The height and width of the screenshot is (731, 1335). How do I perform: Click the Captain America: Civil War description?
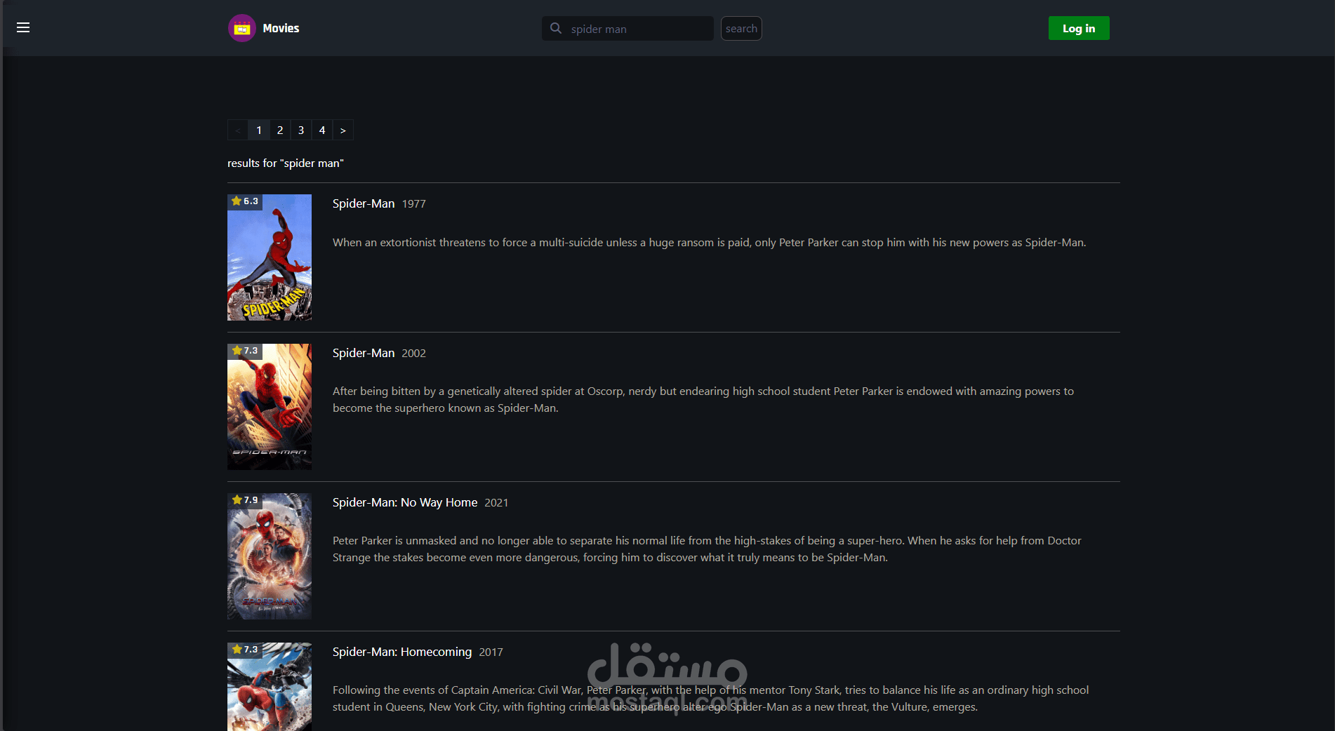point(710,699)
